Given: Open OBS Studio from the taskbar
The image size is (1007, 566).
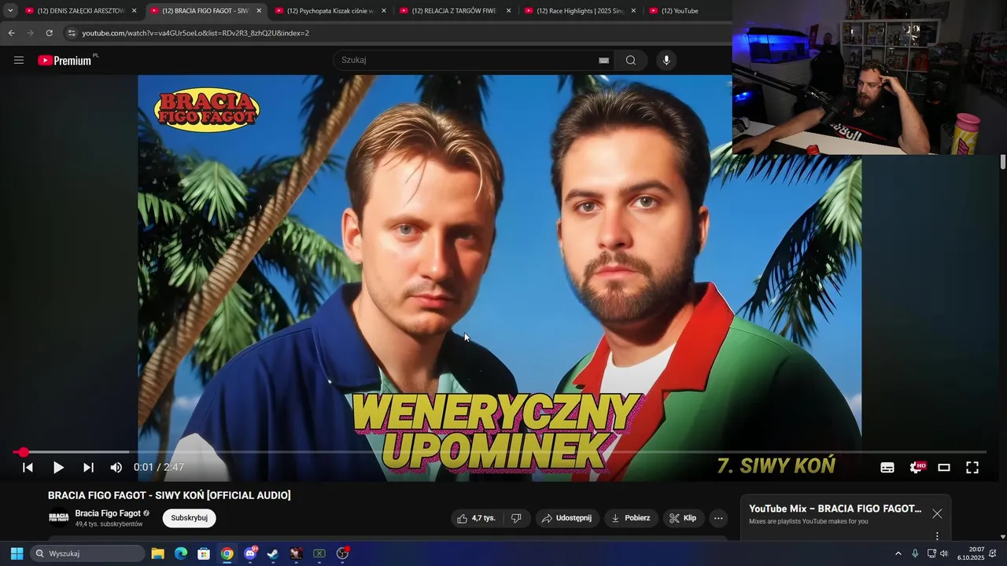Looking at the screenshot, I should (342, 553).
